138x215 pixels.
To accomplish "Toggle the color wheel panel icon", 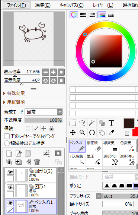I will click(x=74, y=15).
